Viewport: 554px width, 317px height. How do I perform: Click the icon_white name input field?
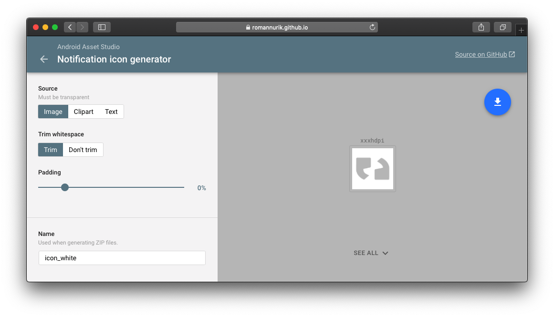[122, 258]
